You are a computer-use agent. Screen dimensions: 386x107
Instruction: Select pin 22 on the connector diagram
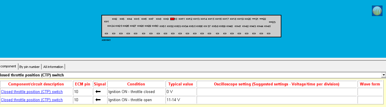pyautogui.click(x=263, y=19)
